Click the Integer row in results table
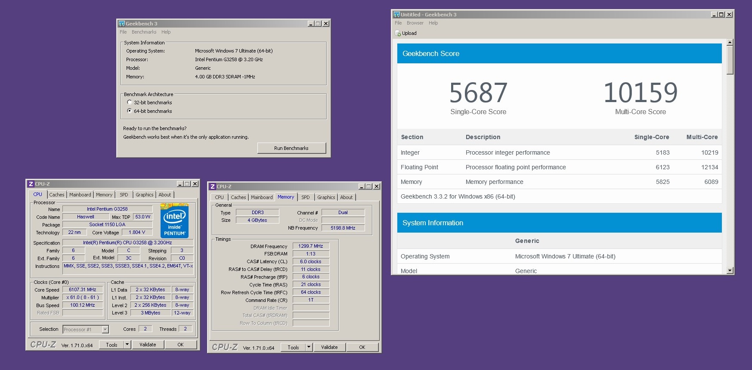 (x=560, y=152)
